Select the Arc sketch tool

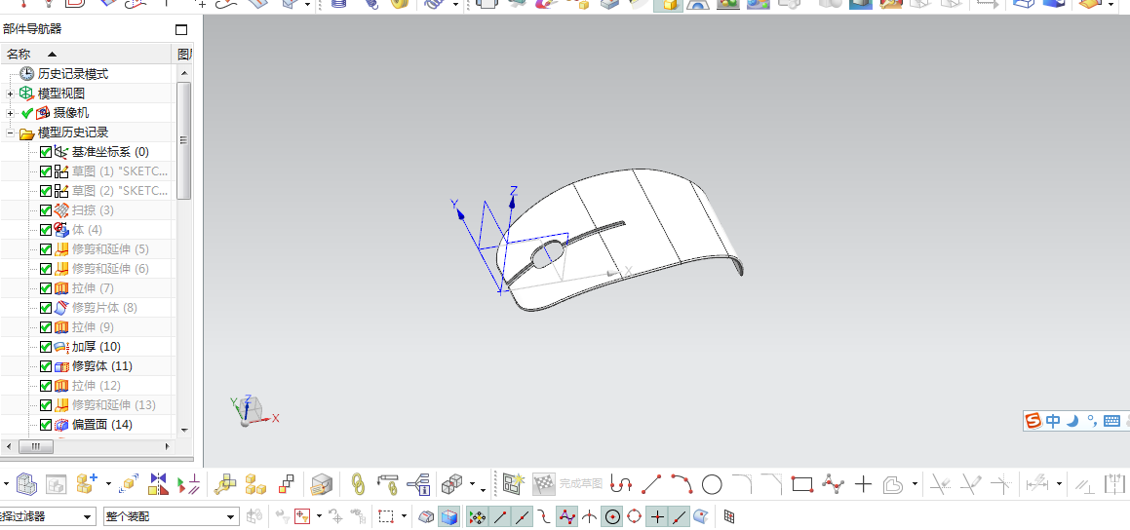(x=682, y=484)
